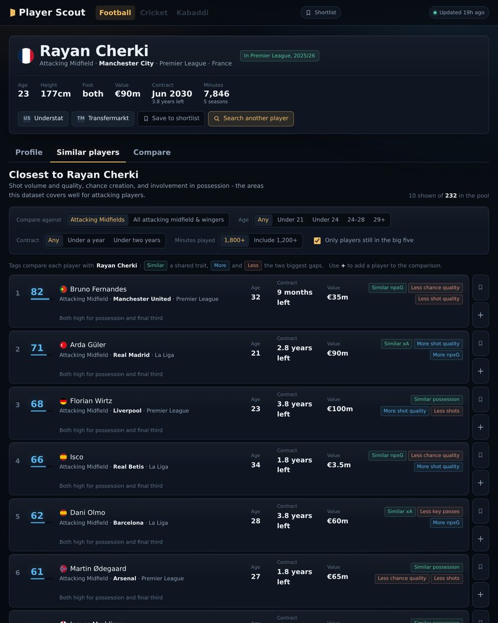
Task: Filter contract to Under a year
Action: tap(86, 240)
